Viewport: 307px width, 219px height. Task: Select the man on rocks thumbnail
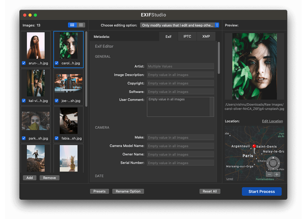[x=36, y=158]
